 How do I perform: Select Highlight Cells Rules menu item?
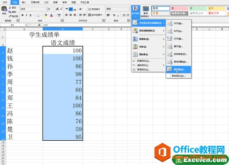coord(148,23)
